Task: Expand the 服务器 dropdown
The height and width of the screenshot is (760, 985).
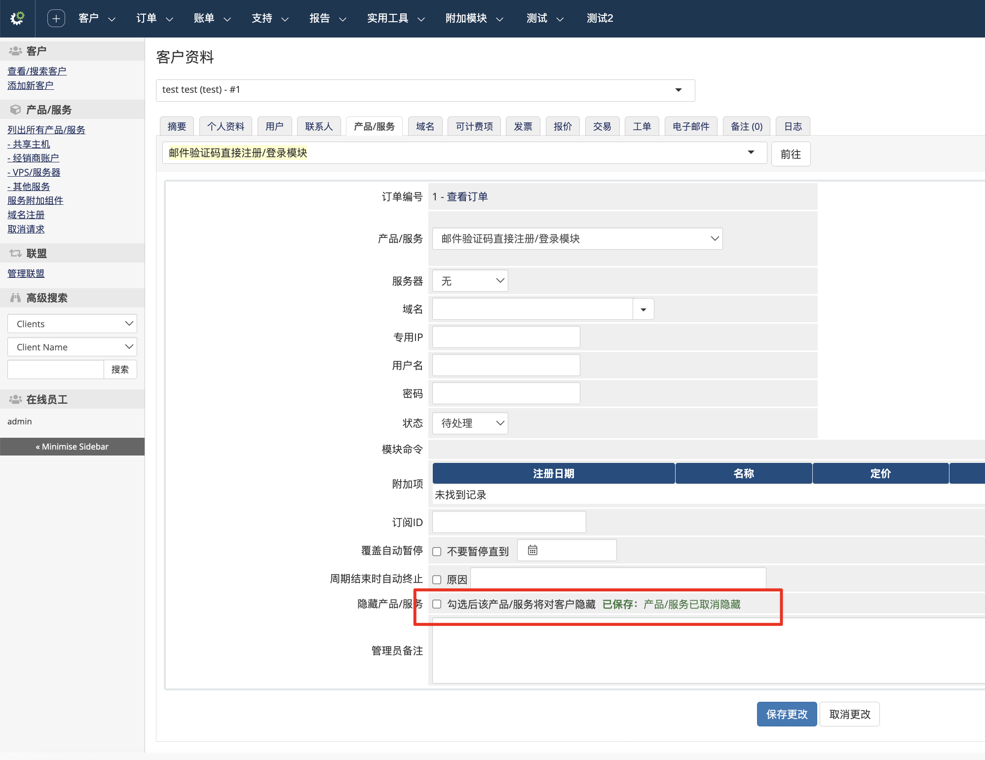Action: pyautogui.click(x=470, y=281)
